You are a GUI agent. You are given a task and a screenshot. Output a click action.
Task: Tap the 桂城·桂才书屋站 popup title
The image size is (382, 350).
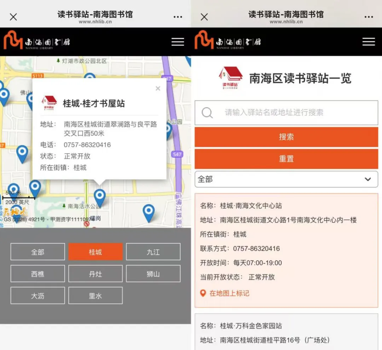click(x=94, y=103)
